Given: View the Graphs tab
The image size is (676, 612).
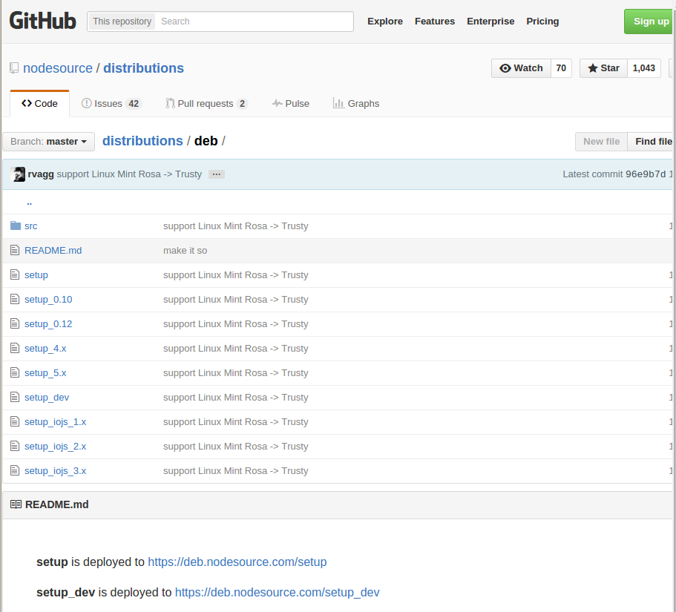Looking at the screenshot, I should click(356, 103).
